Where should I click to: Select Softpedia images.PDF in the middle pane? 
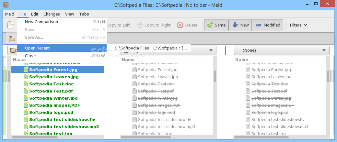click(159, 105)
